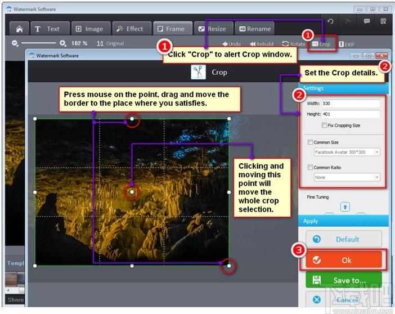Click the Undo toolbar button

pos(231,44)
